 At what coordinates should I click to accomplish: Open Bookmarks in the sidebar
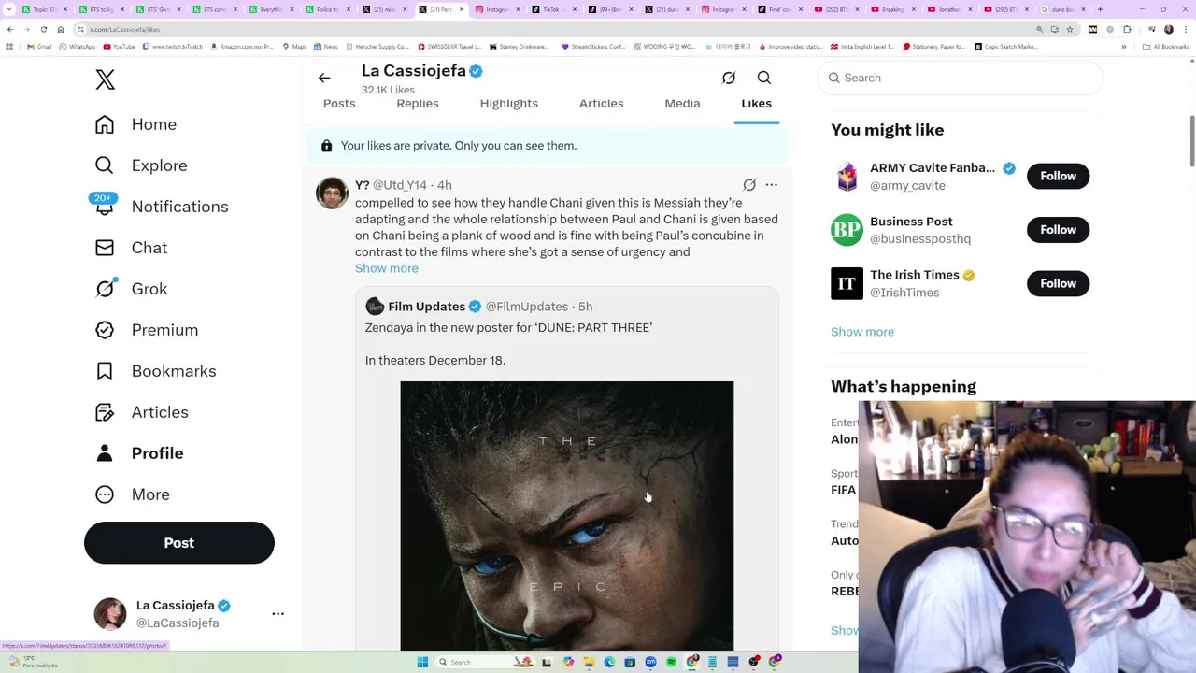155,371
